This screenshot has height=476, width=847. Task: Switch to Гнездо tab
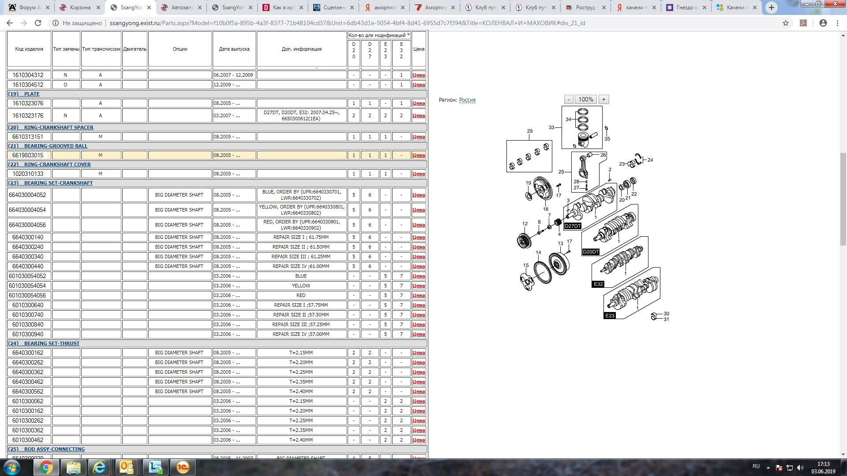686,7
